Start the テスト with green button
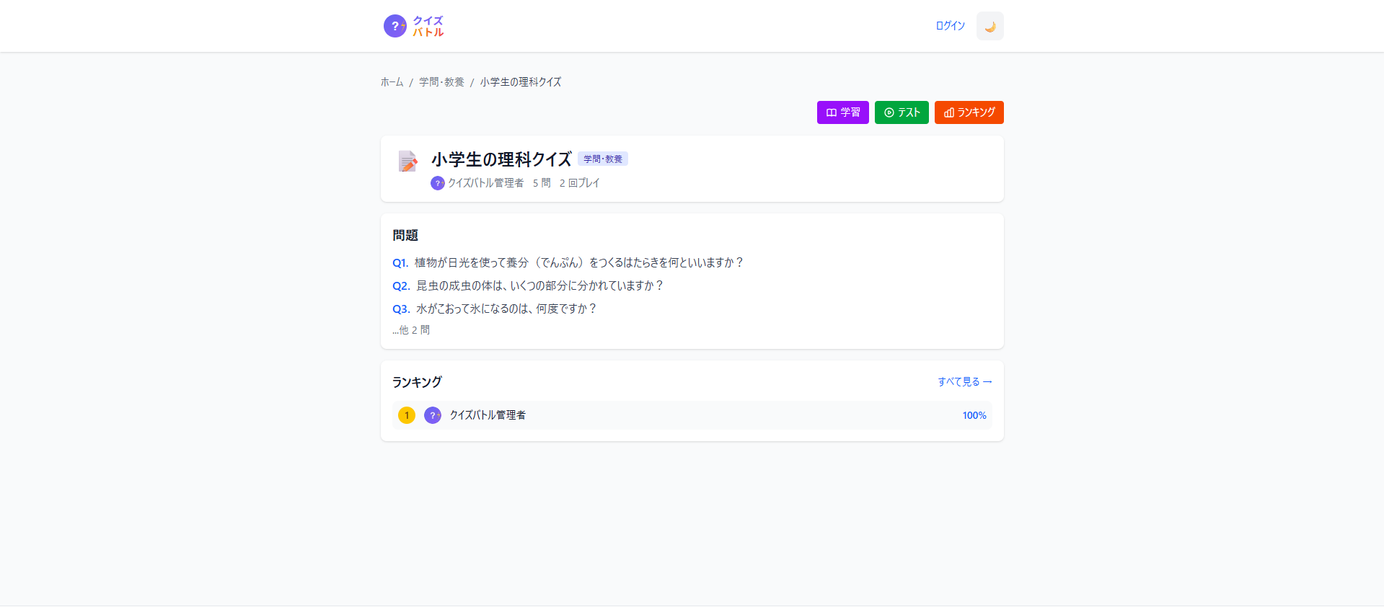 click(902, 112)
